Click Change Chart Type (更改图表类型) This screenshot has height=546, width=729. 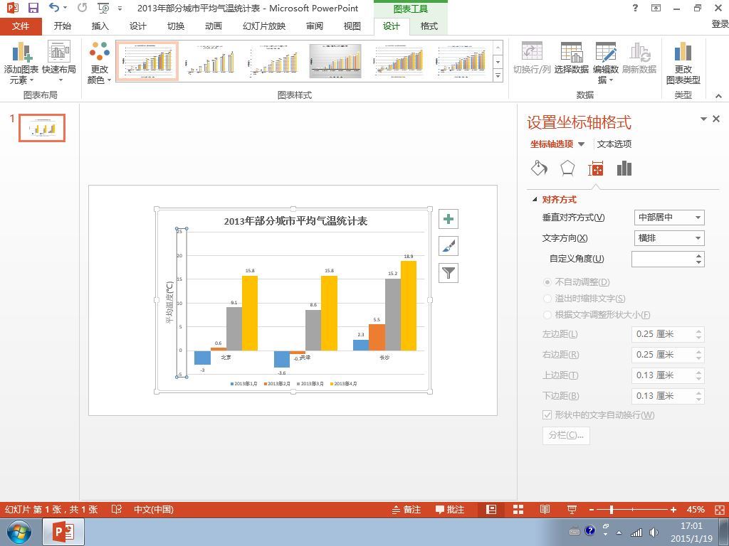coord(683,63)
